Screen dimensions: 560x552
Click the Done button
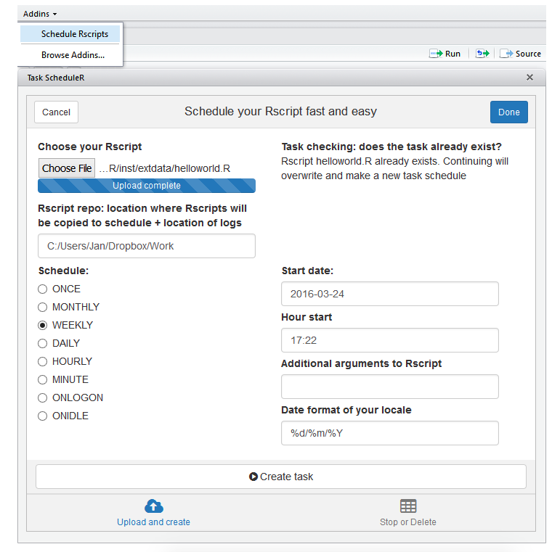[508, 112]
